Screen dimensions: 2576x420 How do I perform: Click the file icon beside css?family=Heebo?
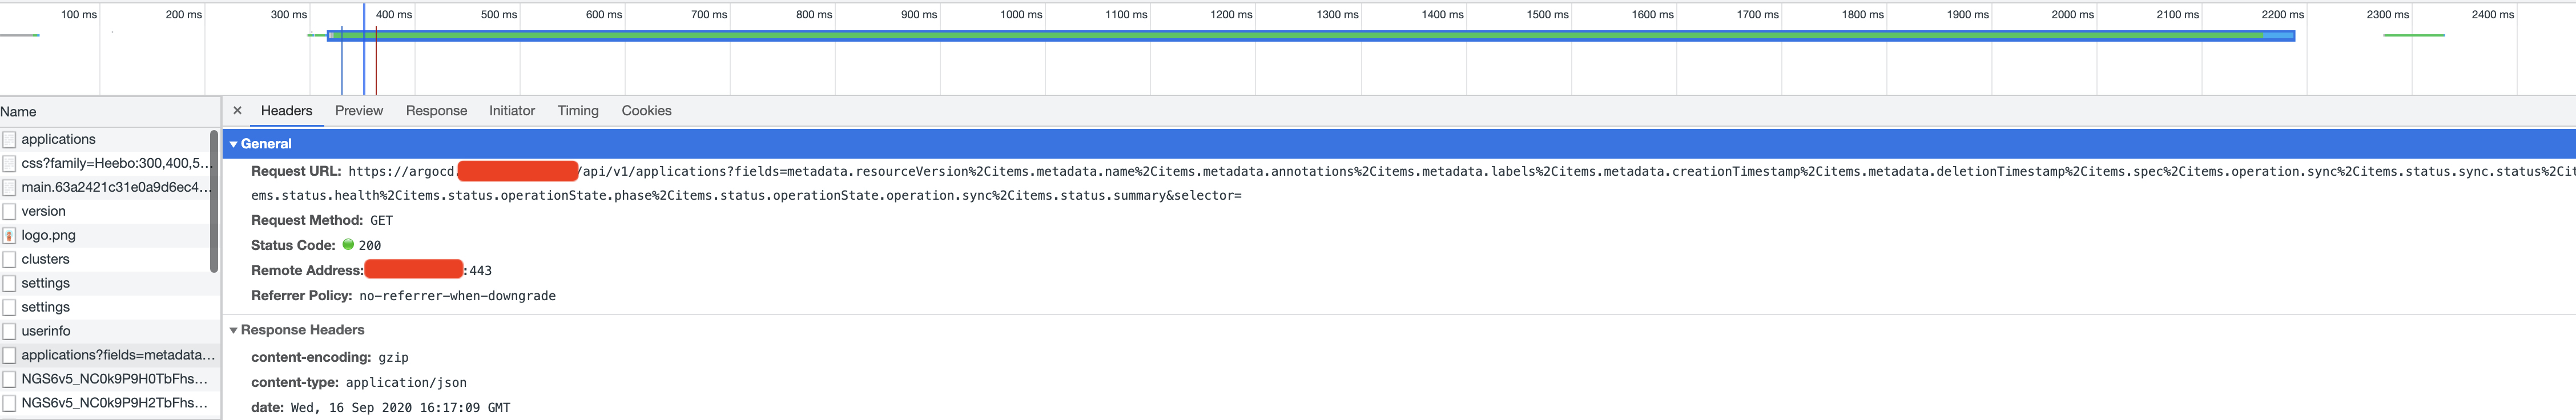pyautogui.click(x=9, y=163)
